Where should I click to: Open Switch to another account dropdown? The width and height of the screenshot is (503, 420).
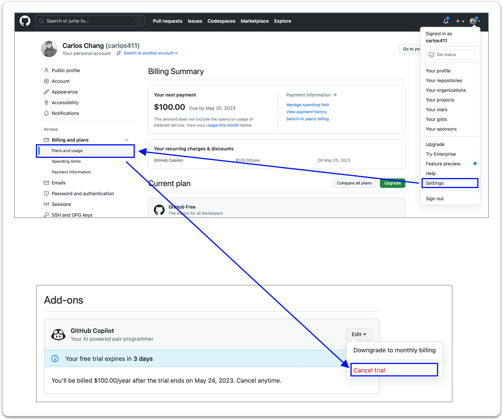tap(150, 53)
